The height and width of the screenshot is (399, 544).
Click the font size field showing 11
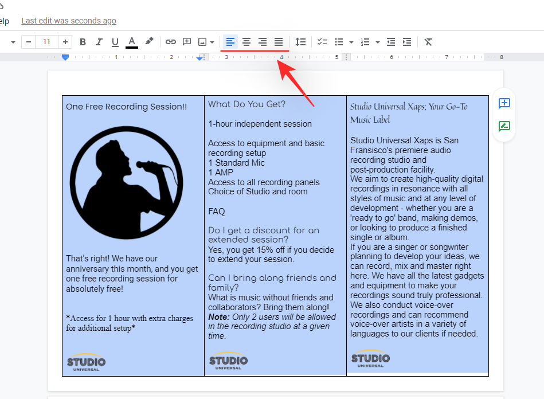click(47, 42)
